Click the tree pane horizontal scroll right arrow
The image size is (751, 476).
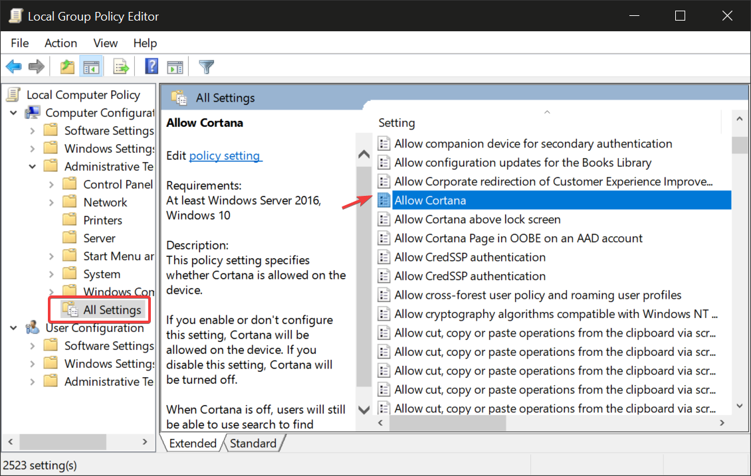tap(145, 441)
